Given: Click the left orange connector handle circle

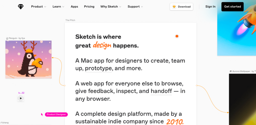Looking at the screenshot, I should pyautogui.click(x=64, y=85).
